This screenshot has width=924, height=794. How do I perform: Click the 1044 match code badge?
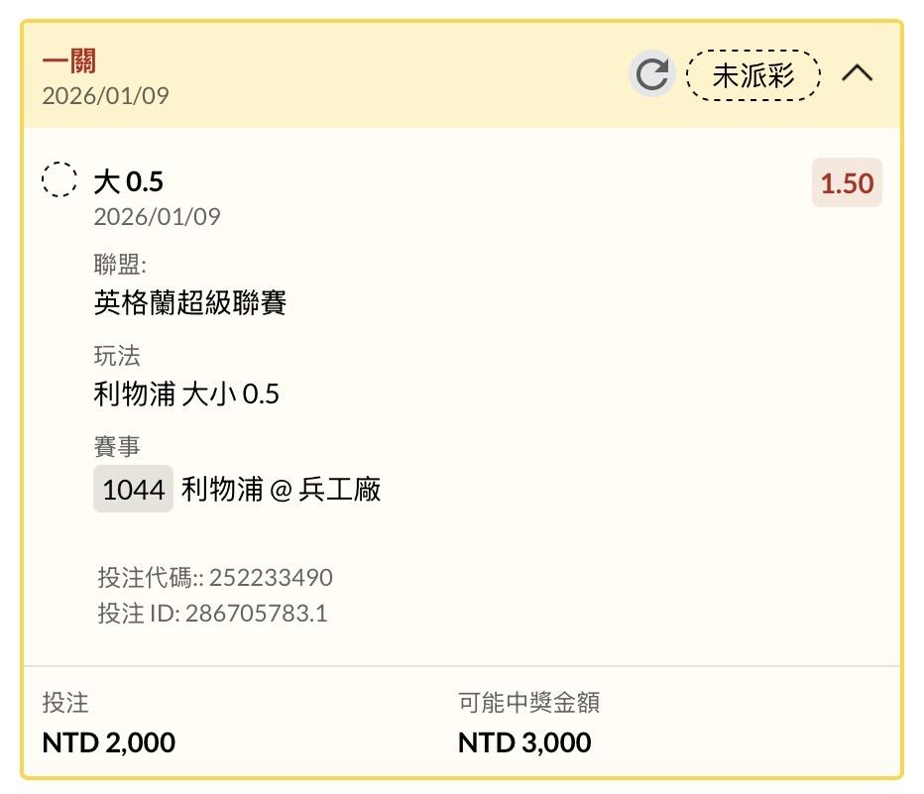pyautogui.click(x=133, y=489)
